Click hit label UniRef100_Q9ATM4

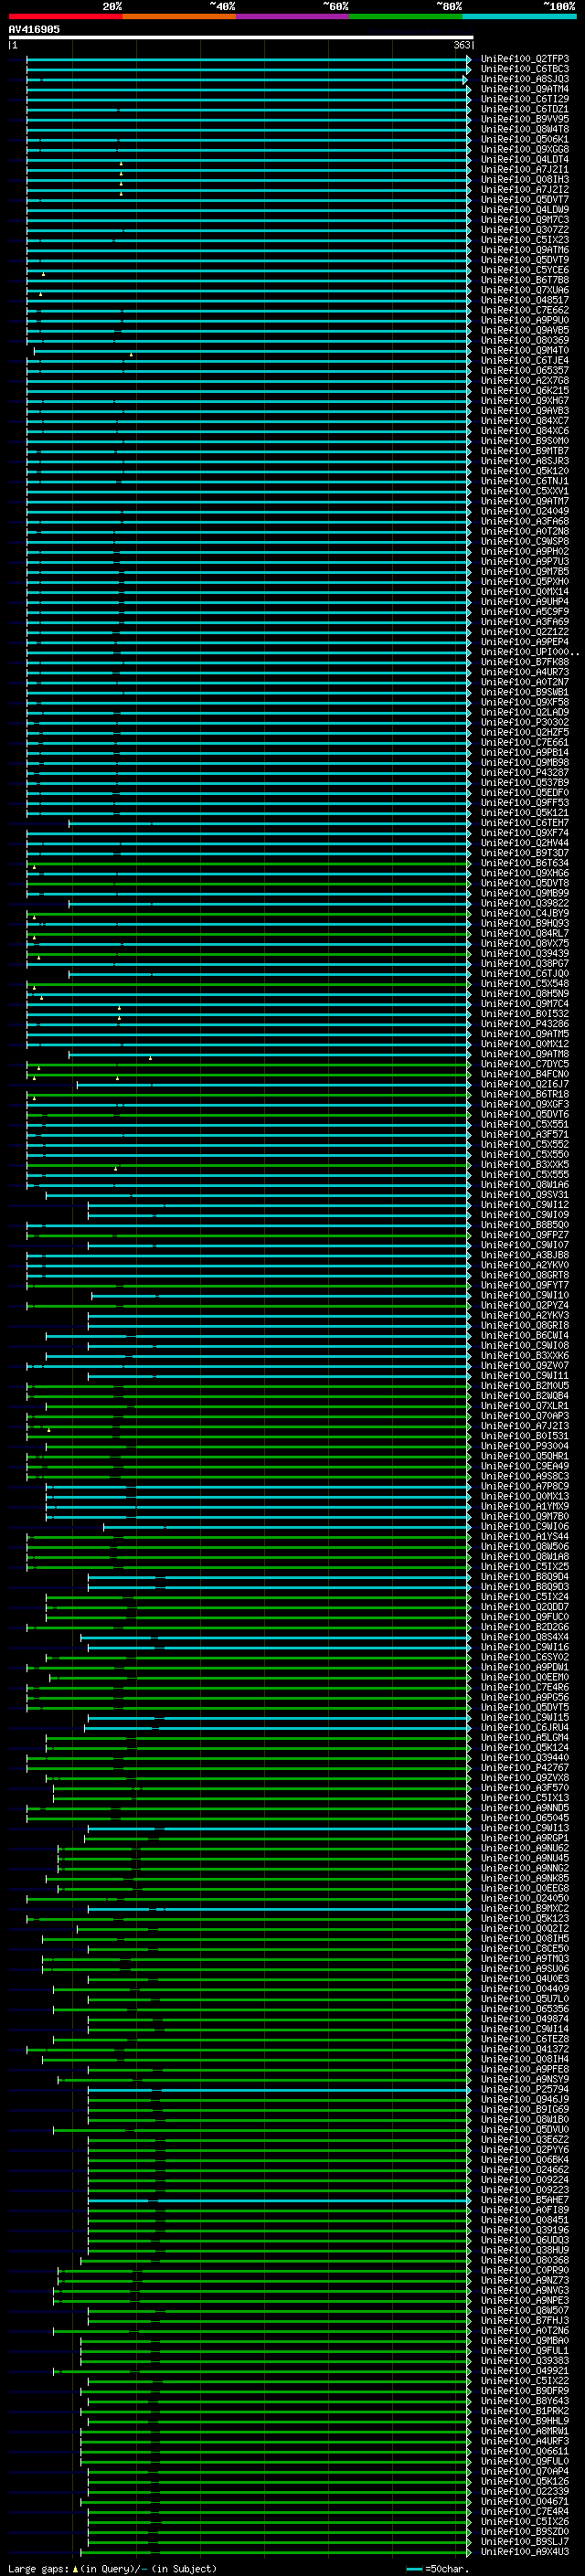525,89
